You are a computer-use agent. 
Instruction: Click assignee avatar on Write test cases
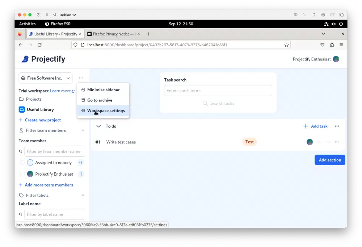click(x=310, y=142)
